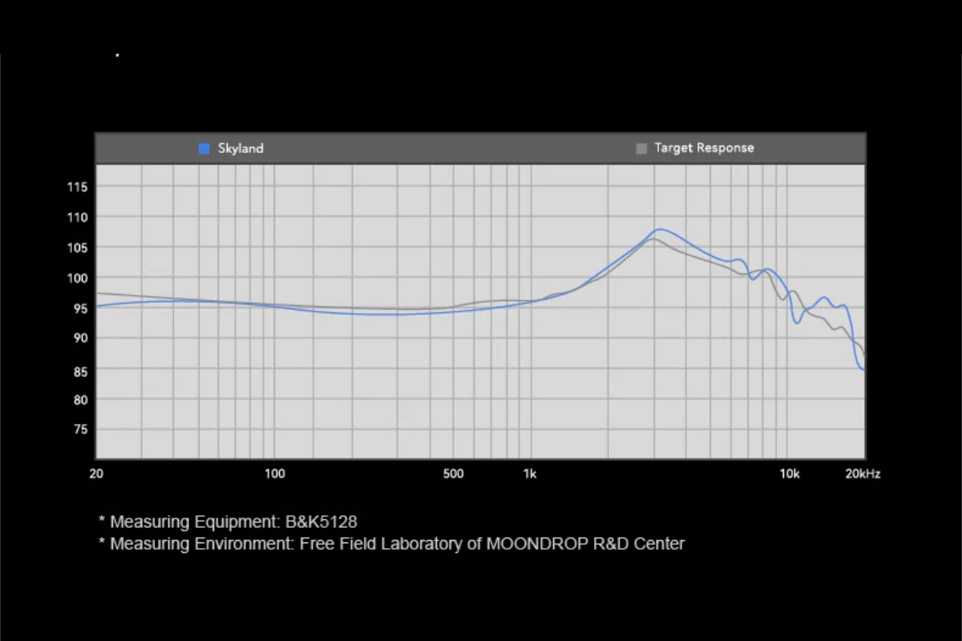Click the 20kHz frequency axis label
The width and height of the screenshot is (962, 641).
(x=861, y=474)
